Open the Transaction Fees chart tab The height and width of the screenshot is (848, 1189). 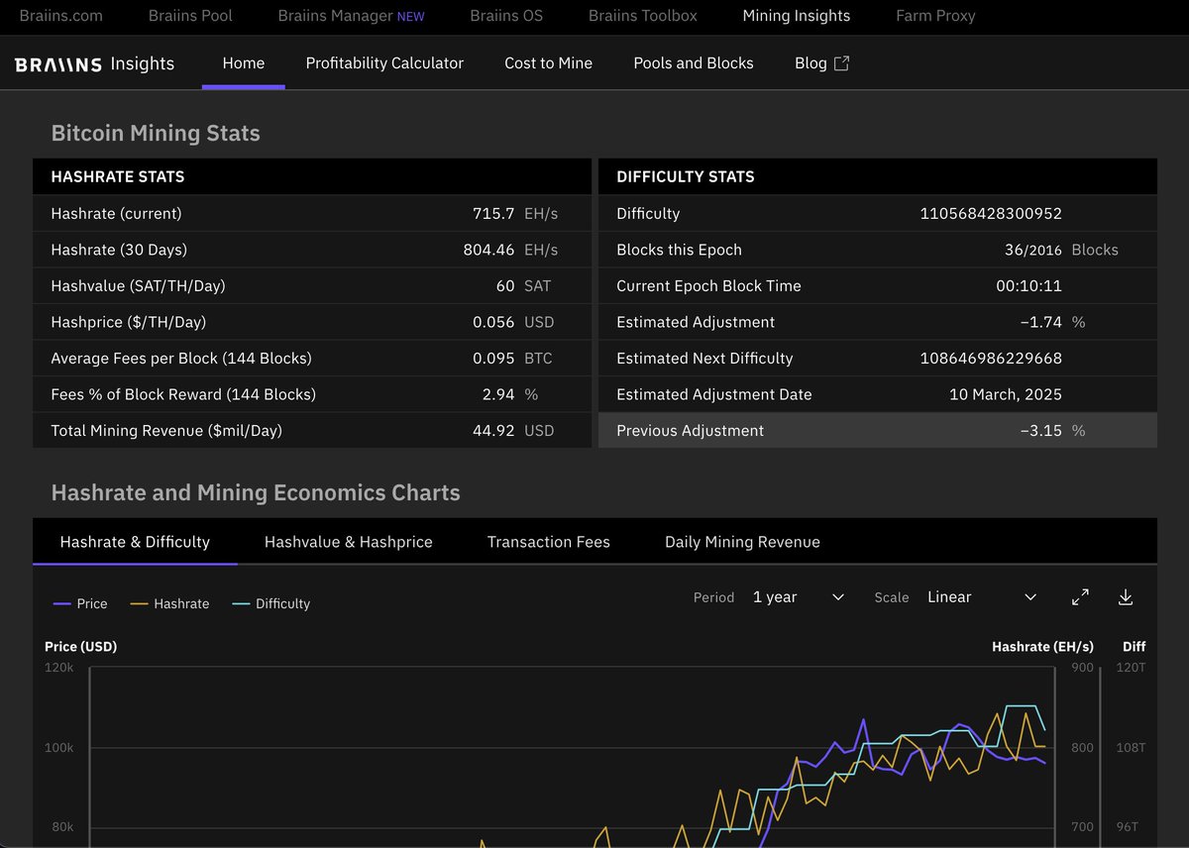pos(548,542)
